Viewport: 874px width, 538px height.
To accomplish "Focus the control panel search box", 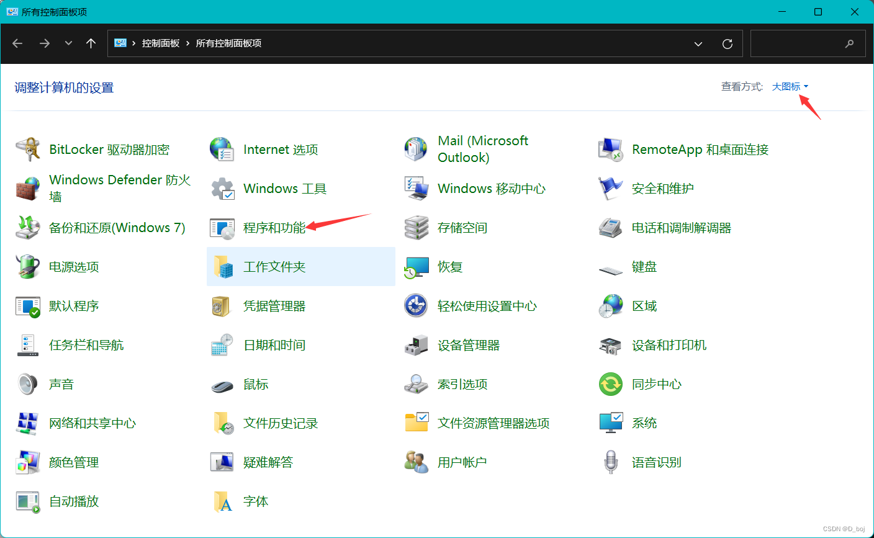I will pyautogui.click(x=806, y=43).
